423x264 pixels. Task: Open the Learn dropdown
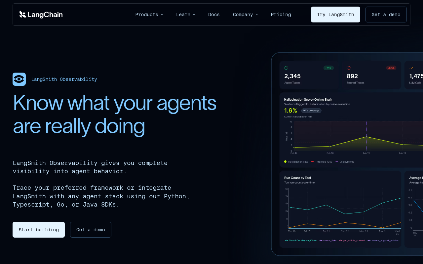pyautogui.click(x=185, y=14)
